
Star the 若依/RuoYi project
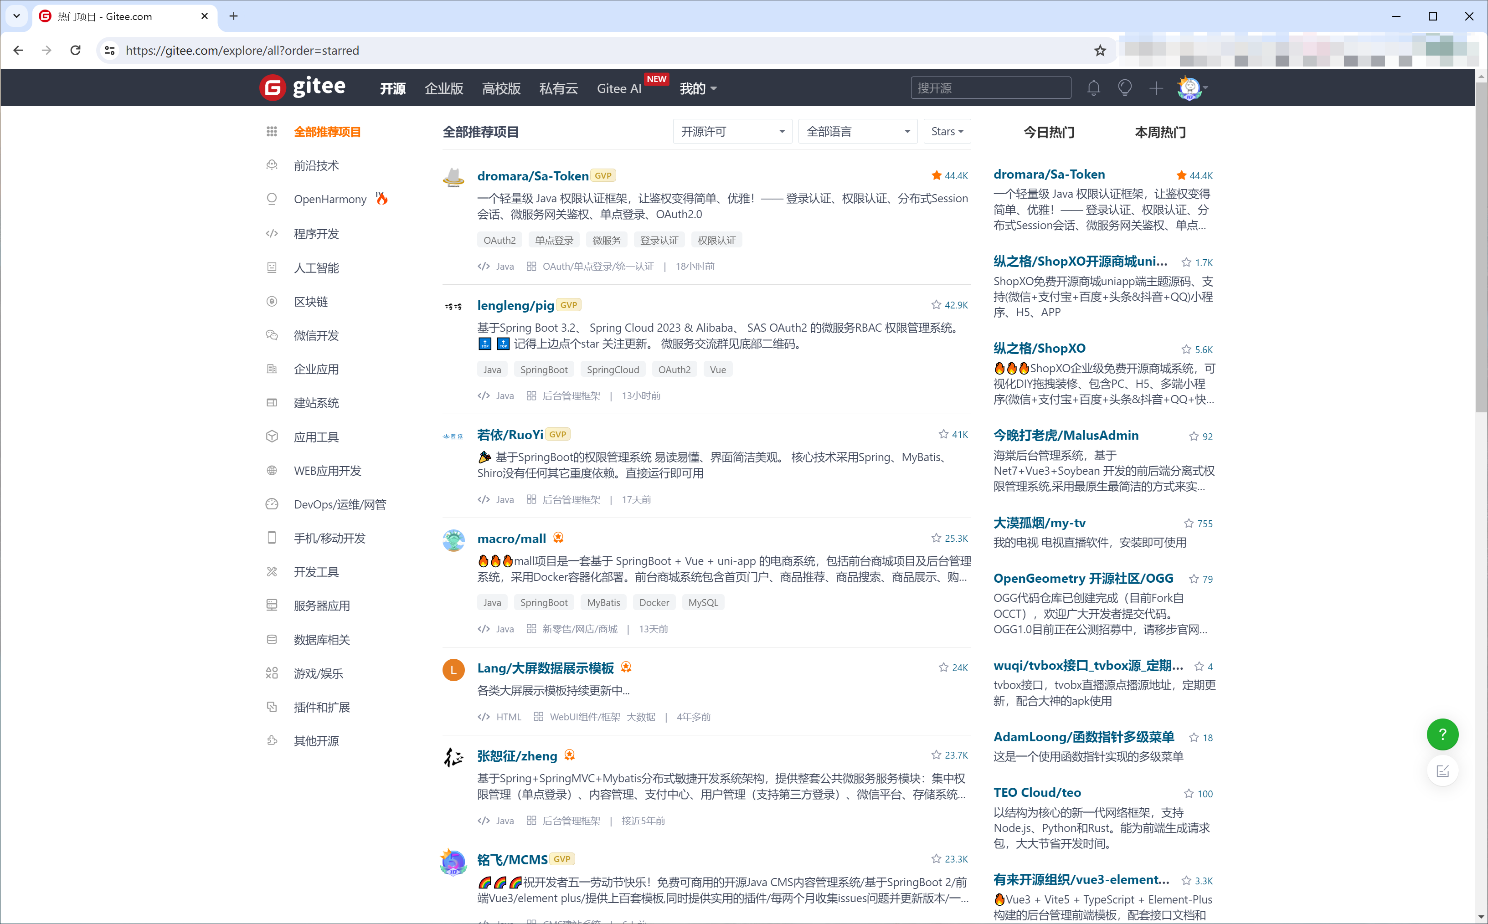(943, 434)
